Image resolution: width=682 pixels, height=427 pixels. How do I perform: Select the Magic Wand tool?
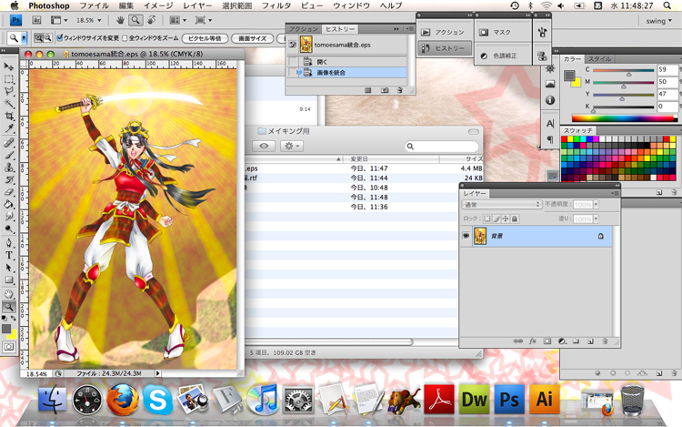[8, 104]
